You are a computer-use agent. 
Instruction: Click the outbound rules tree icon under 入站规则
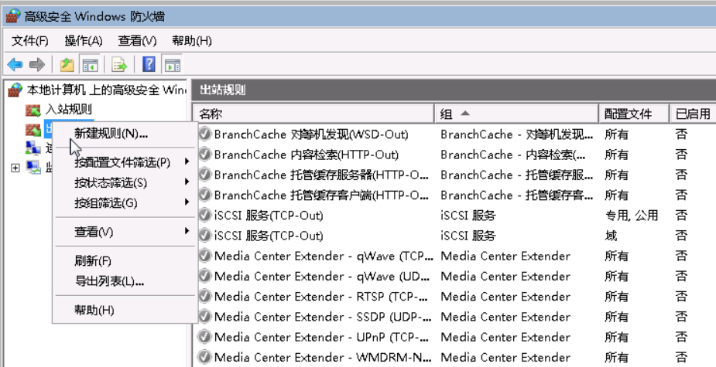[33, 130]
